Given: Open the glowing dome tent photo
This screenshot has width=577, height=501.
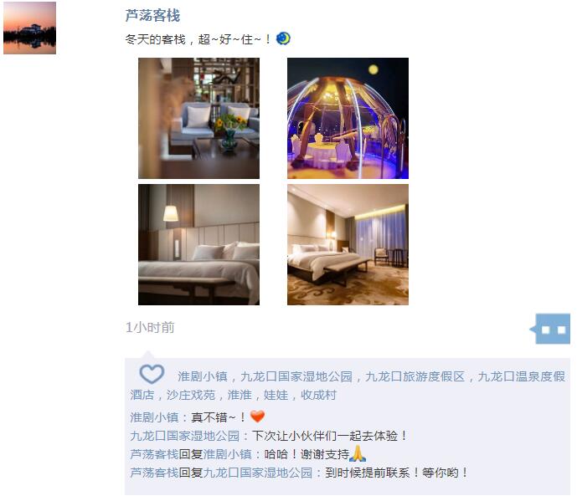Looking at the screenshot, I should [x=348, y=119].
